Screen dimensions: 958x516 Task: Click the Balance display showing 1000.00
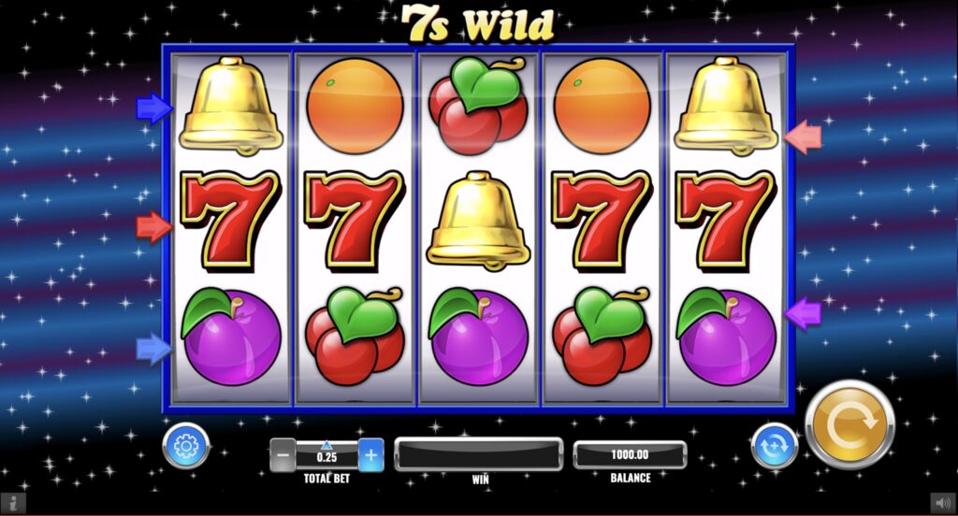(630, 455)
